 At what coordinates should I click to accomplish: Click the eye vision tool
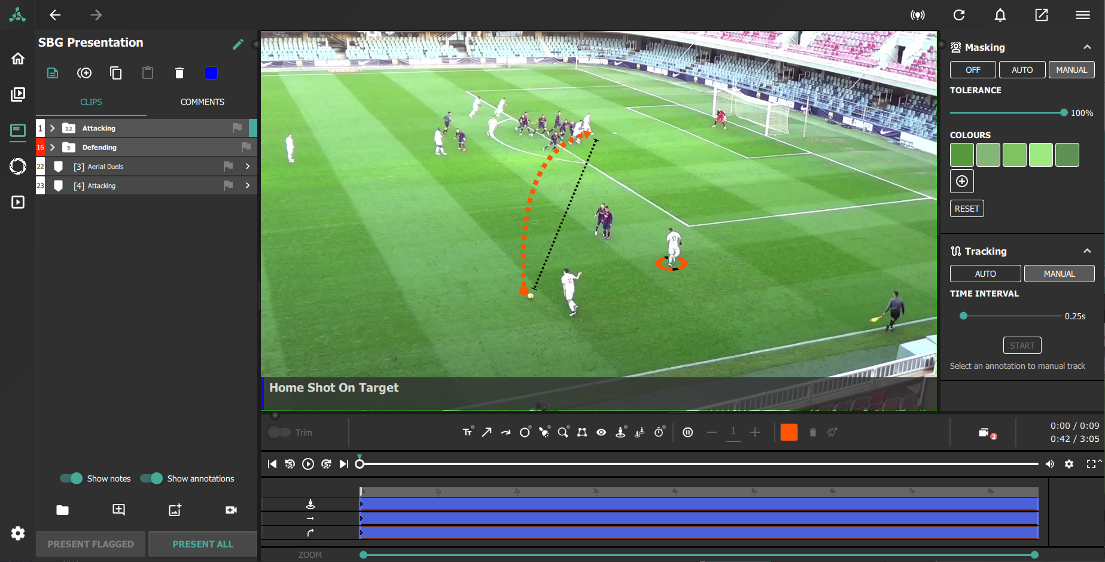[x=601, y=432]
